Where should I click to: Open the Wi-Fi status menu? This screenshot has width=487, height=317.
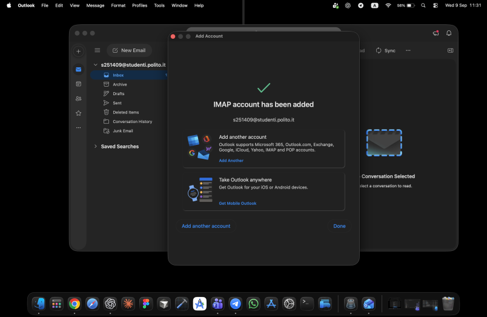pos(388,5)
